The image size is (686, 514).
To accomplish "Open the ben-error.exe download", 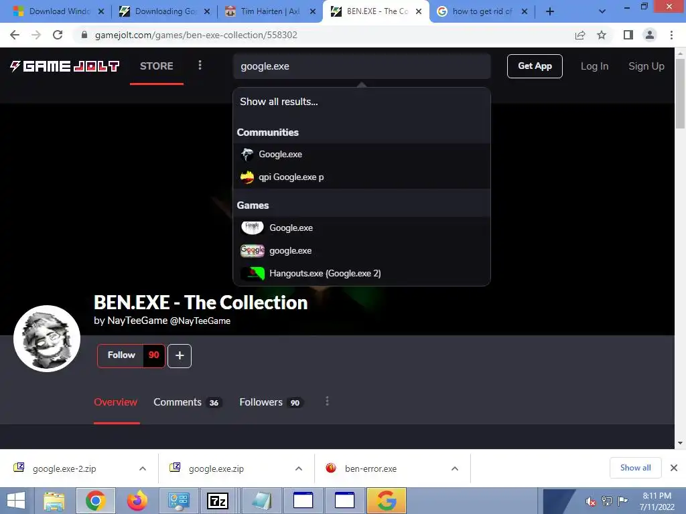I will pos(370,468).
